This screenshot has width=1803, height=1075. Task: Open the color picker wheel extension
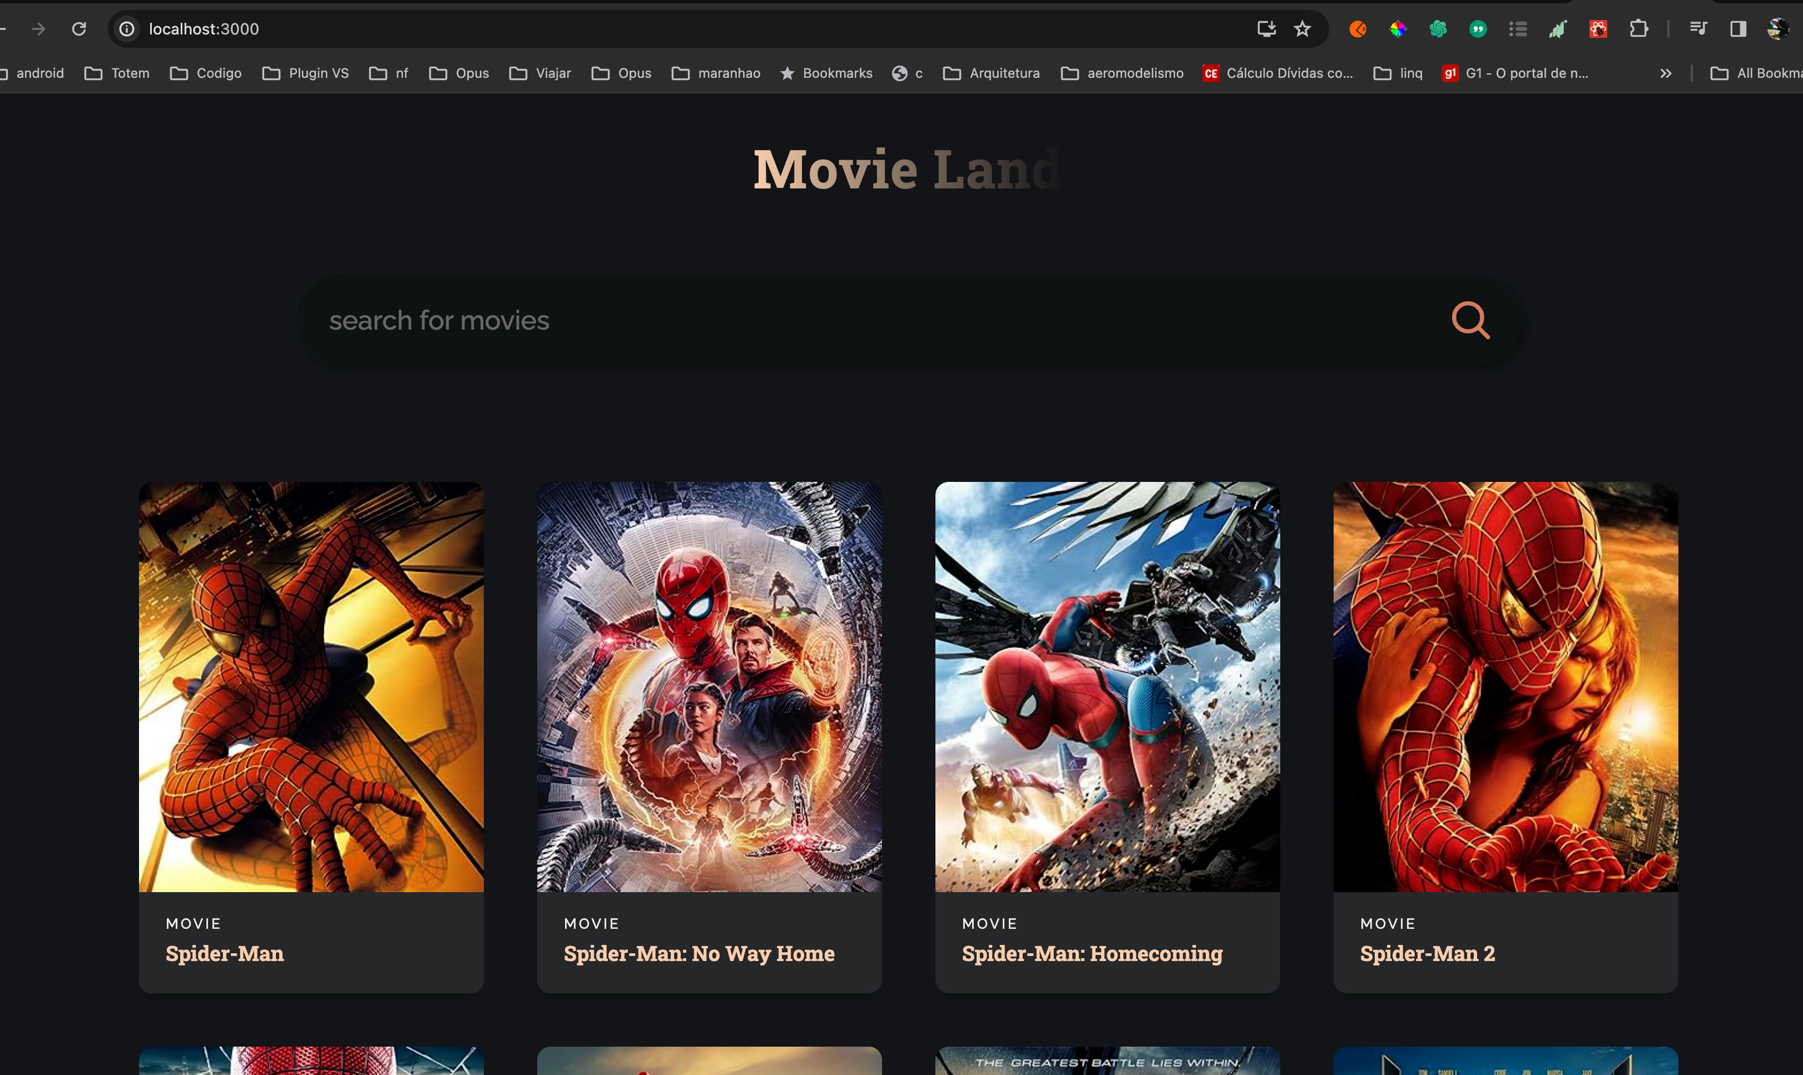coord(1398,29)
